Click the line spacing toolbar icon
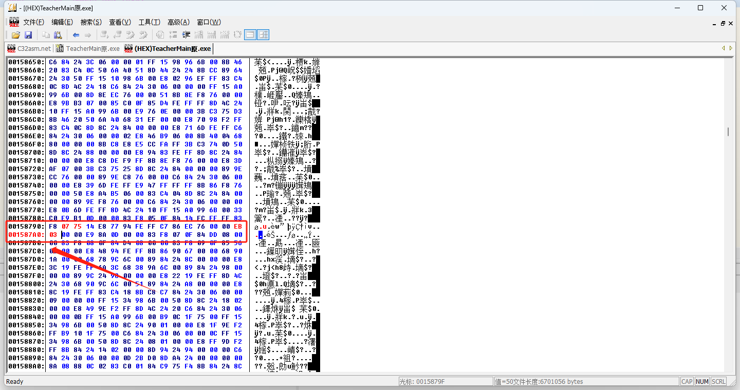Image resolution: width=740 pixels, height=390 pixels. pyautogui.click(x=174, y=35)
